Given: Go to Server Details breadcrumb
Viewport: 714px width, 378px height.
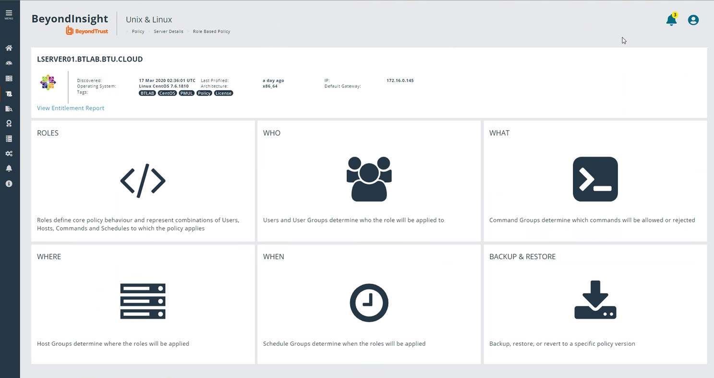Looking at the screenshot, I should [x=168, y=32].
